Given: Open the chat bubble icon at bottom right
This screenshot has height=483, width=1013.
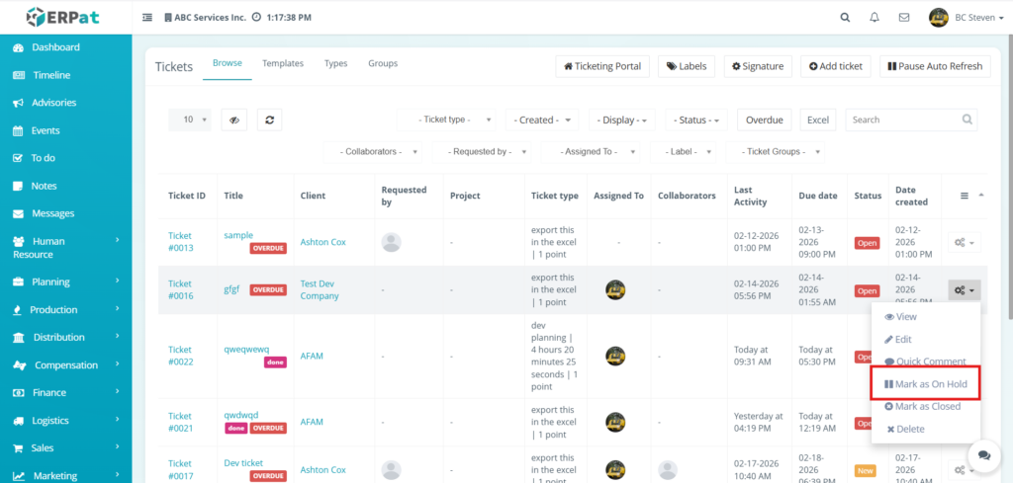Looking at the screenshot, I should (983, 455).
